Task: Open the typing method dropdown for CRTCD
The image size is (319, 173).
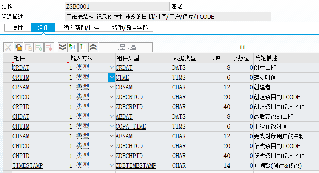Action: pos(111,97)
